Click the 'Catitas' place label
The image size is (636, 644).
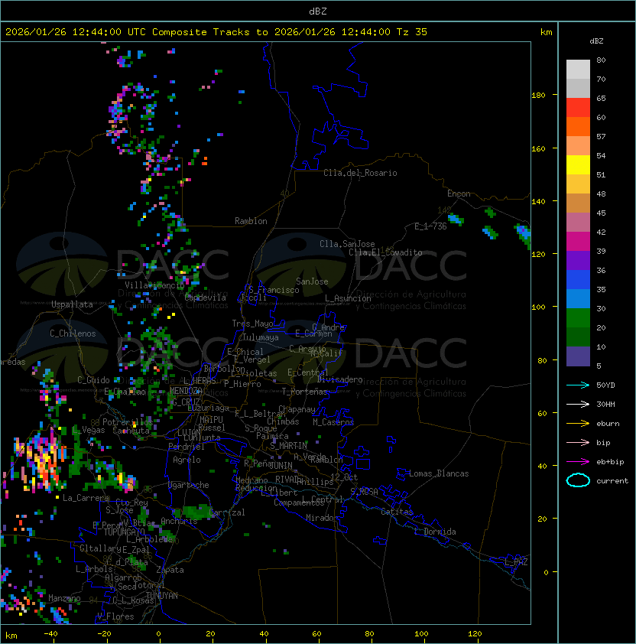pos(397,512)
